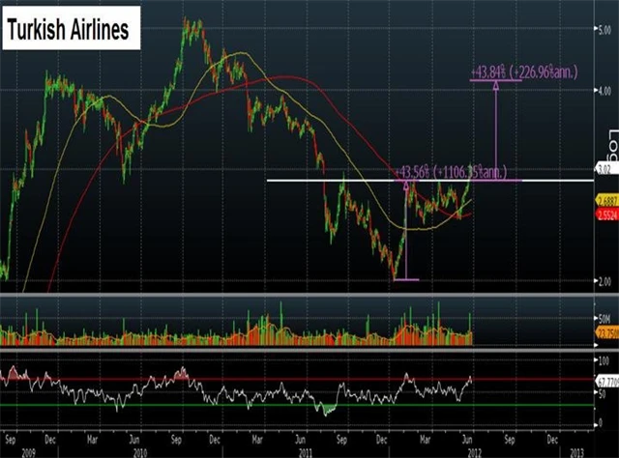Click the yellow 2.6887 moving average tag

click(x=604, y=198)
